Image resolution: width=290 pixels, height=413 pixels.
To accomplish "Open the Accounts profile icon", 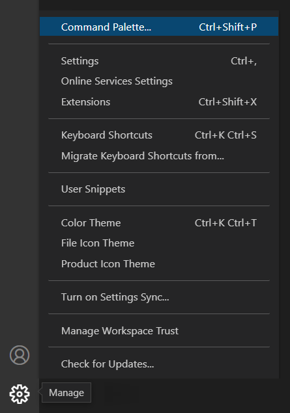I will [20, 355].
